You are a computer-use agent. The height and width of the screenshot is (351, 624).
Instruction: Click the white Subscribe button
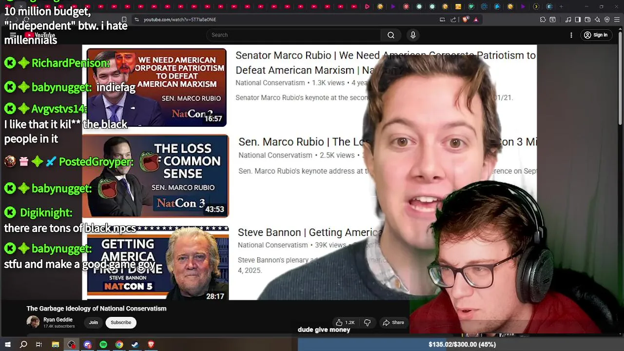click(121, 323)
